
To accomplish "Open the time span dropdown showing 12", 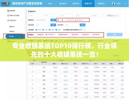I will (87, 30).
